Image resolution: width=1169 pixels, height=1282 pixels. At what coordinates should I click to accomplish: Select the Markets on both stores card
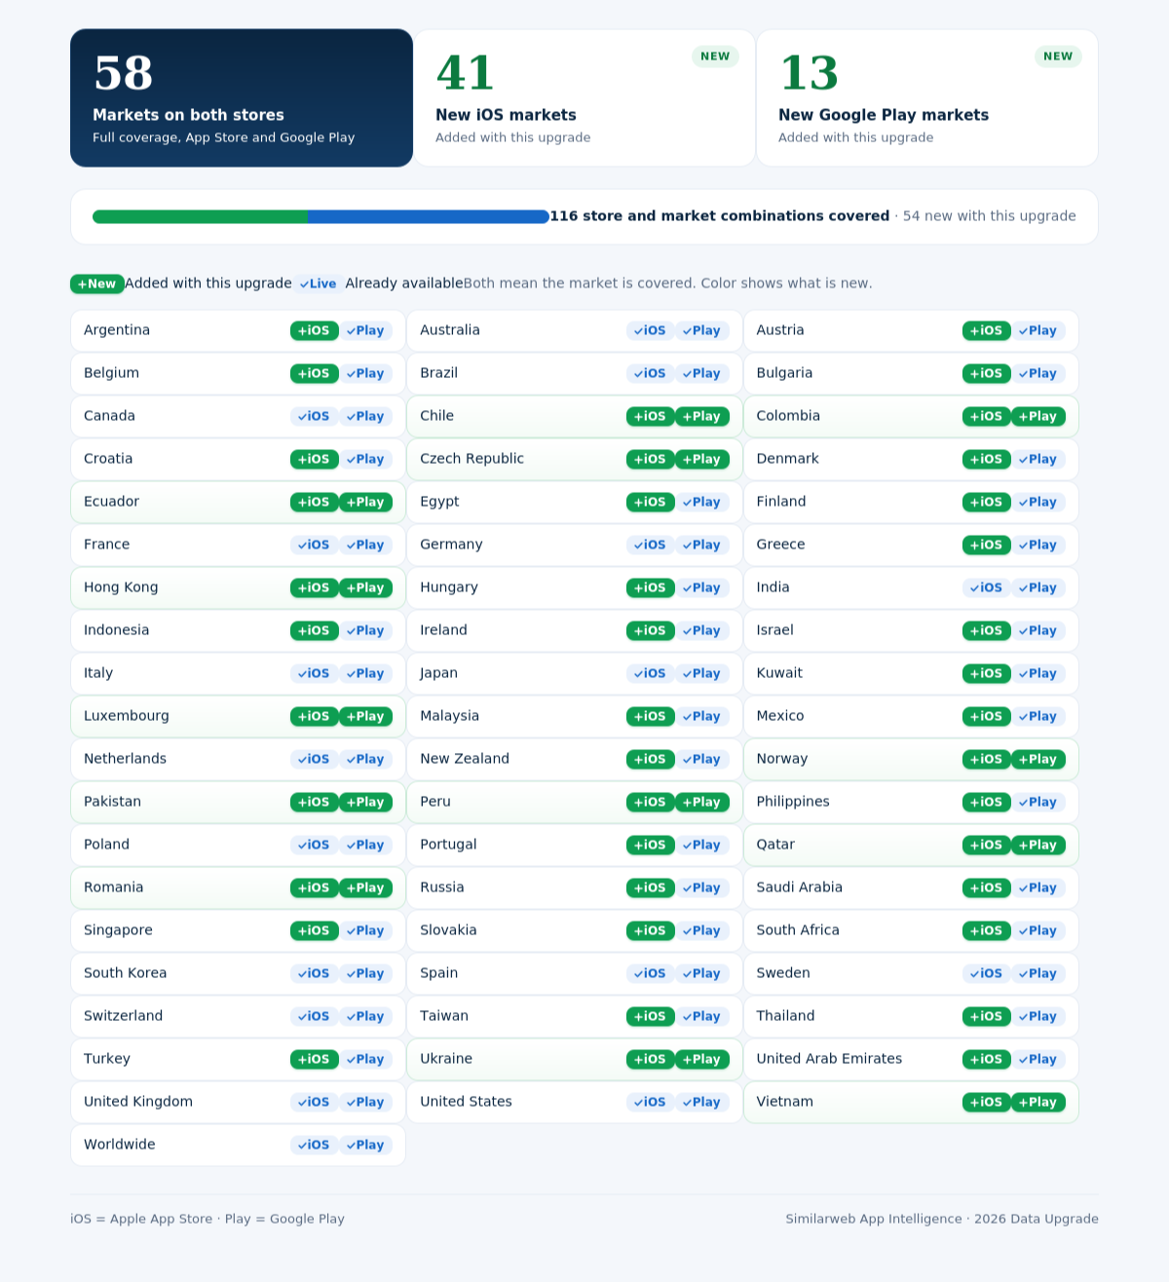coord(242,97)
